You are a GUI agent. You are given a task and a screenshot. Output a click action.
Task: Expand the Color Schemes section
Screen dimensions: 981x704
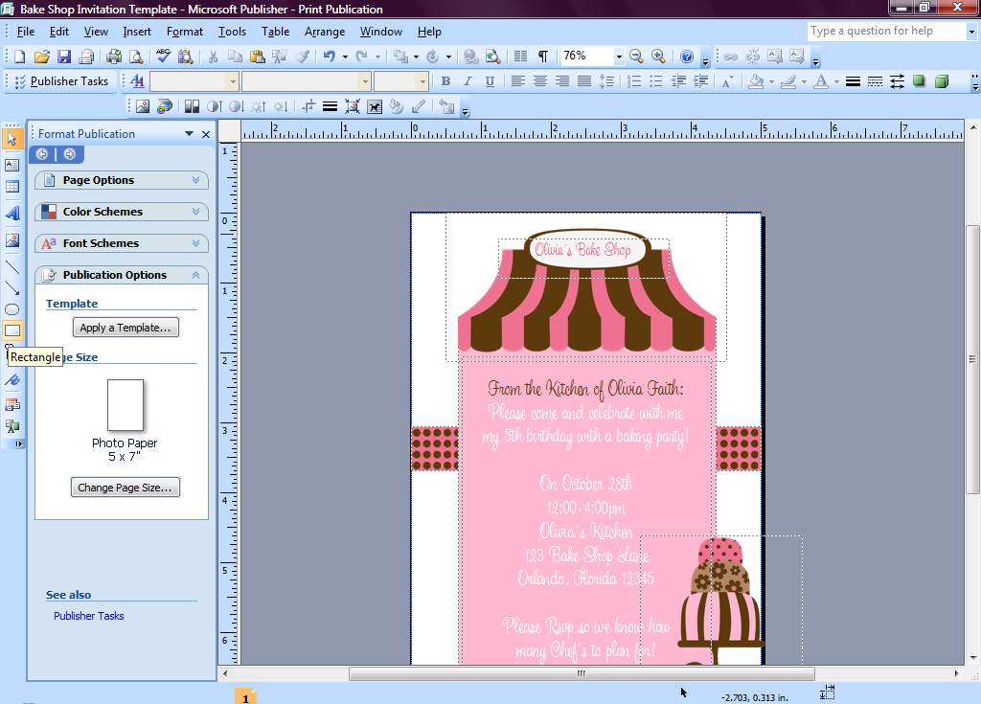click(x=122, y=212)
